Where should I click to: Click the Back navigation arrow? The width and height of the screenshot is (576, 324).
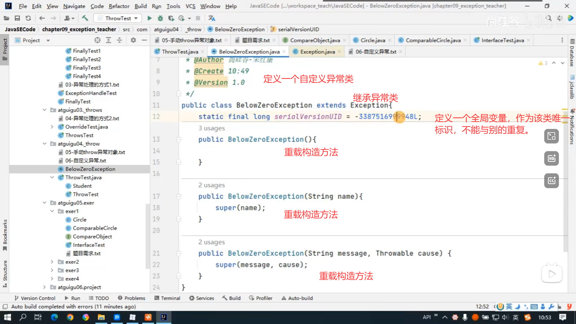coord(42,18)
